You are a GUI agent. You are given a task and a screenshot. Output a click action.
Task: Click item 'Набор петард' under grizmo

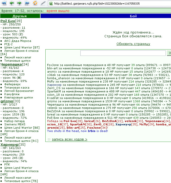click(14, 121)
